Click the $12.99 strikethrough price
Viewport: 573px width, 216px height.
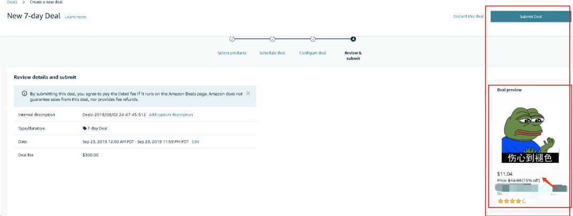[x=515, y=180]
